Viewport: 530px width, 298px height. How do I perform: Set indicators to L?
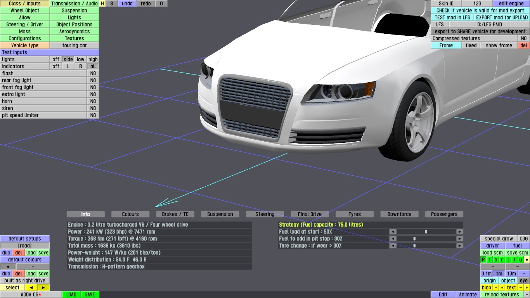click(x=68, y=66)
